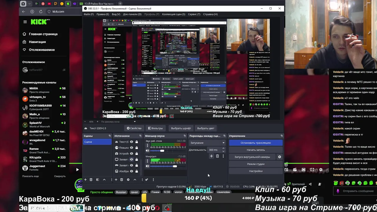Move scene up using Сцены arrow icon
This screenshot has width=377, height=212.
[104, 180]
